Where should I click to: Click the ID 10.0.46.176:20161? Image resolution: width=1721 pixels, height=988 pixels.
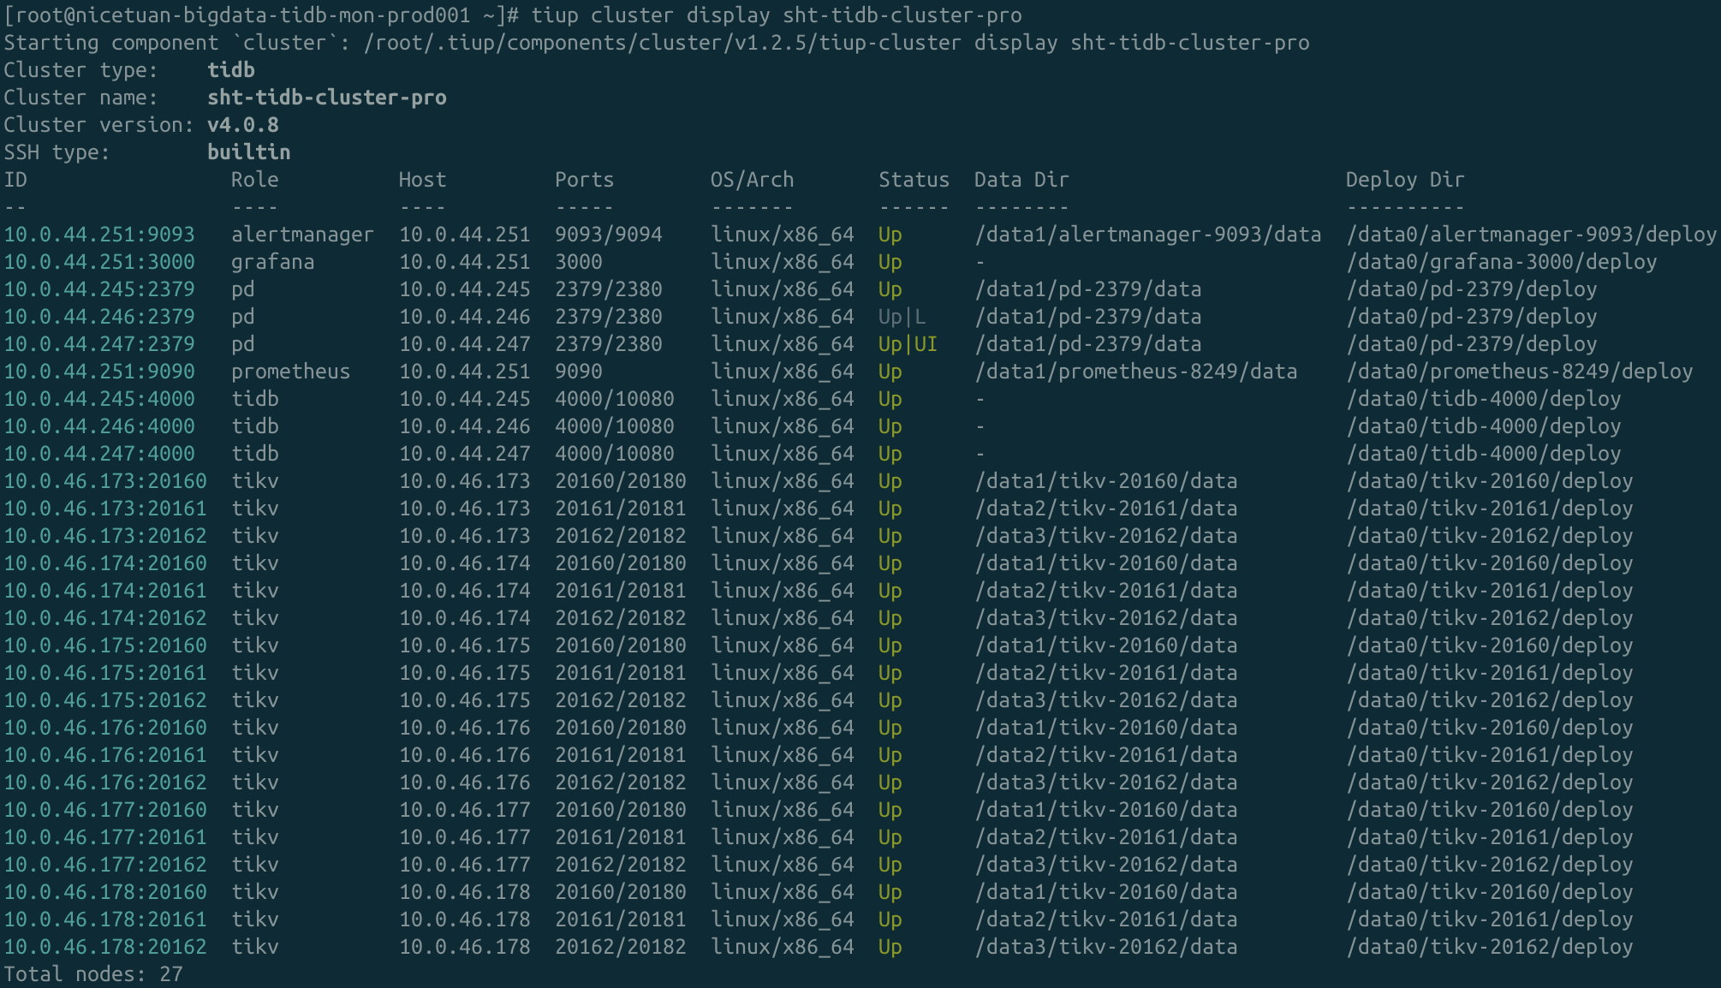[x=105, y=755]
